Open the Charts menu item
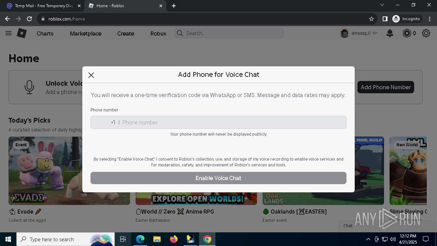Image resolution: width=437 pixels, height=246 pixels. [x=45, y=33]
